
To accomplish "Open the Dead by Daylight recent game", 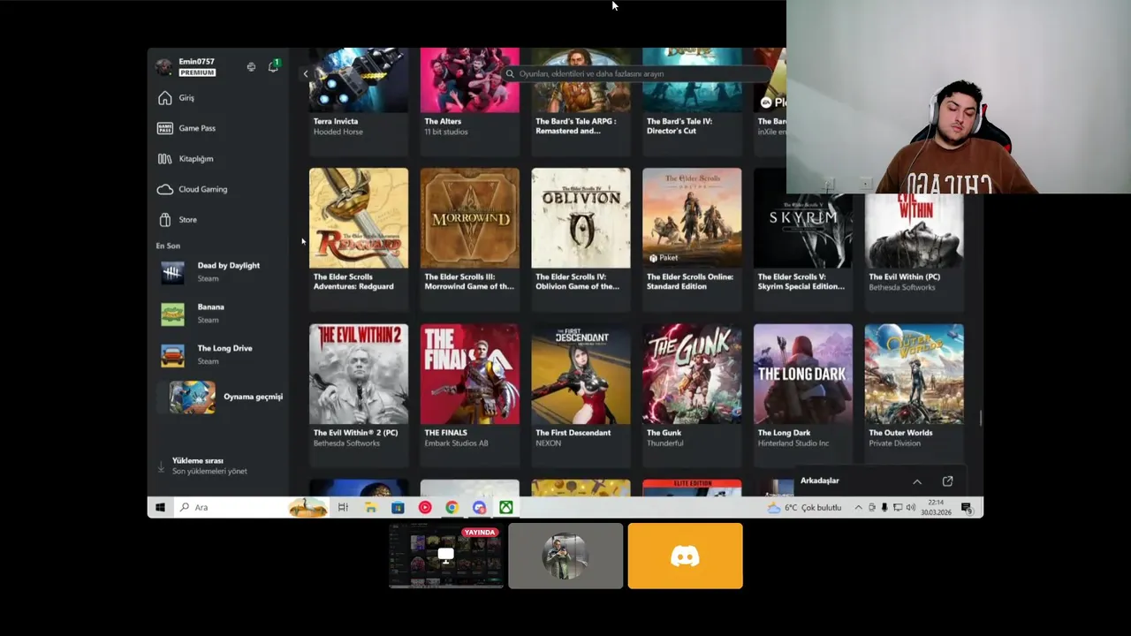I will (221, 272).
